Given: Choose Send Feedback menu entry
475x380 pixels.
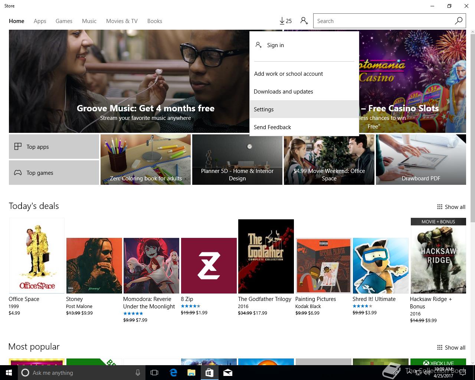Looking at the screenshot, I should point(304,127).
